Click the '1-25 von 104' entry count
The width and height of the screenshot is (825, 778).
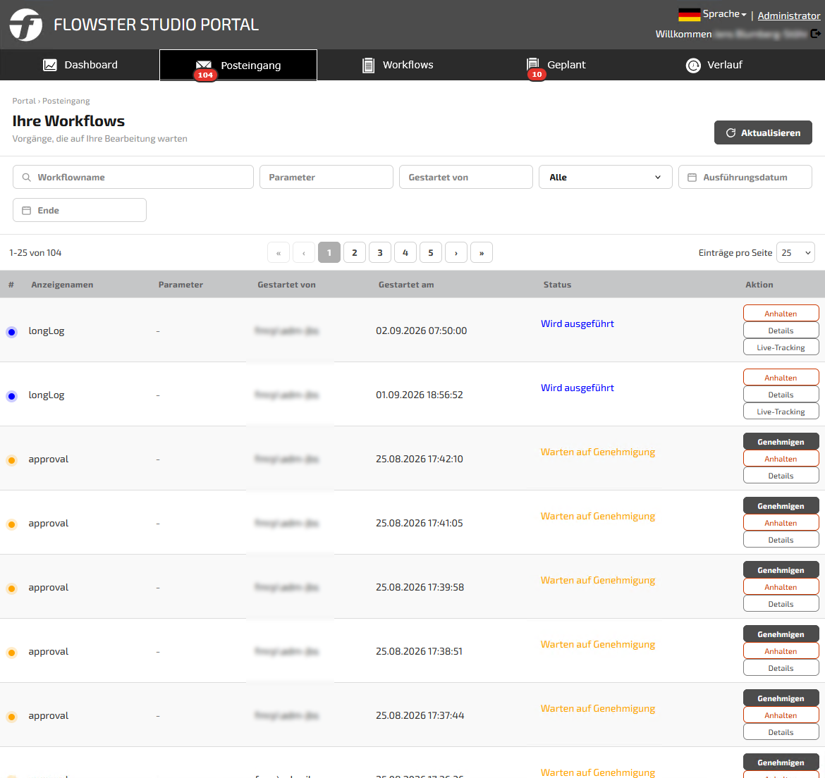35,253
